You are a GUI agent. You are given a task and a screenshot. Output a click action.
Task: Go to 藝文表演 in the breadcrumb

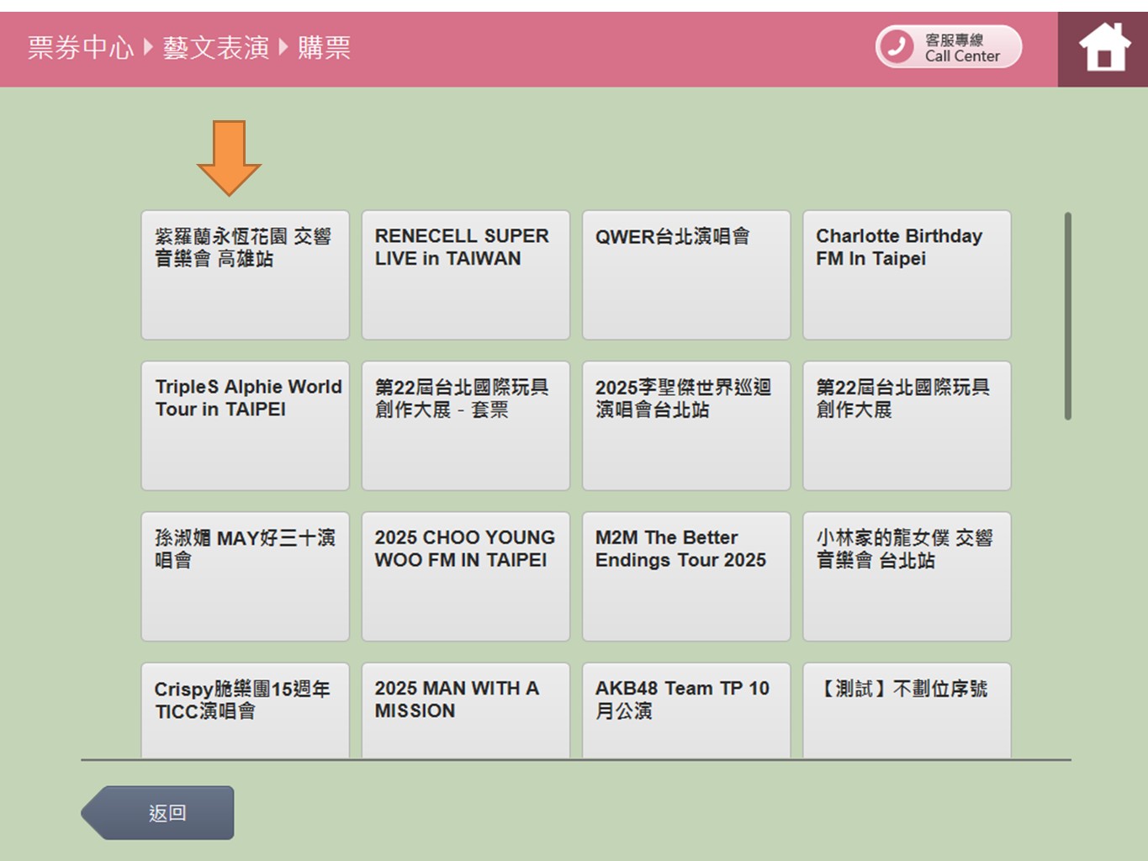point(215,48)
